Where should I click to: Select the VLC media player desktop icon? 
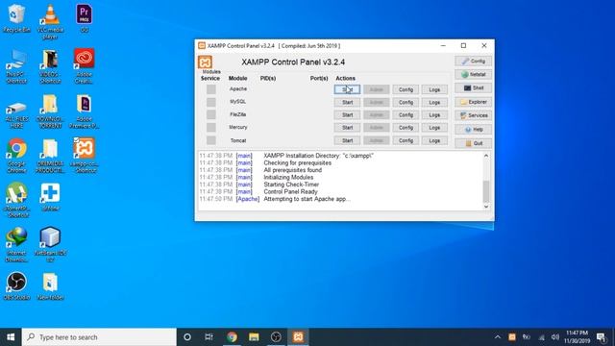50,21
